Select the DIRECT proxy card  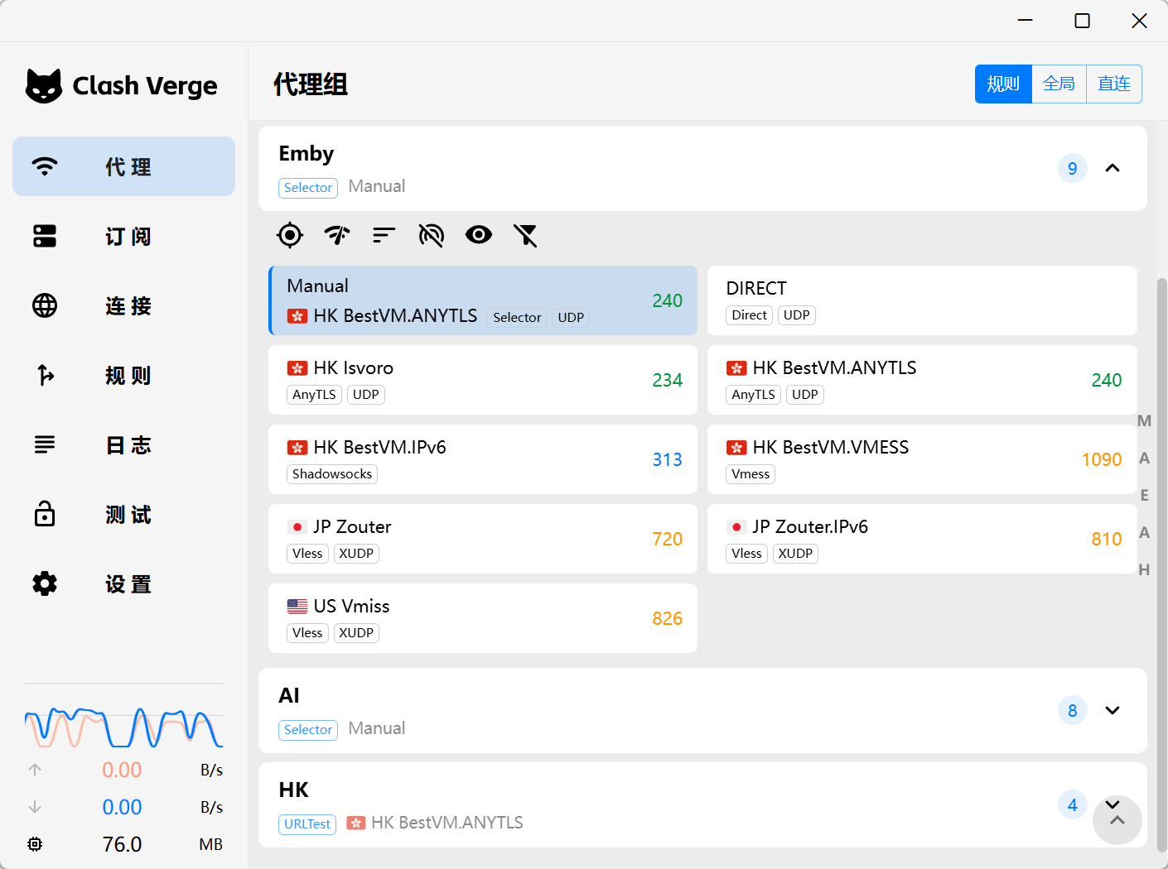[922, 300]
